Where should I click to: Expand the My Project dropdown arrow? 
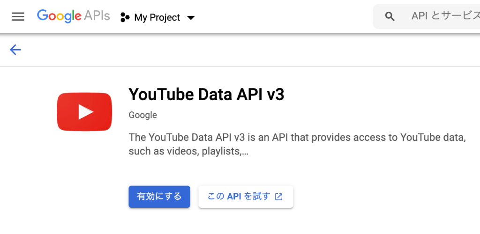pyautogui.click(x=190, y=18)
